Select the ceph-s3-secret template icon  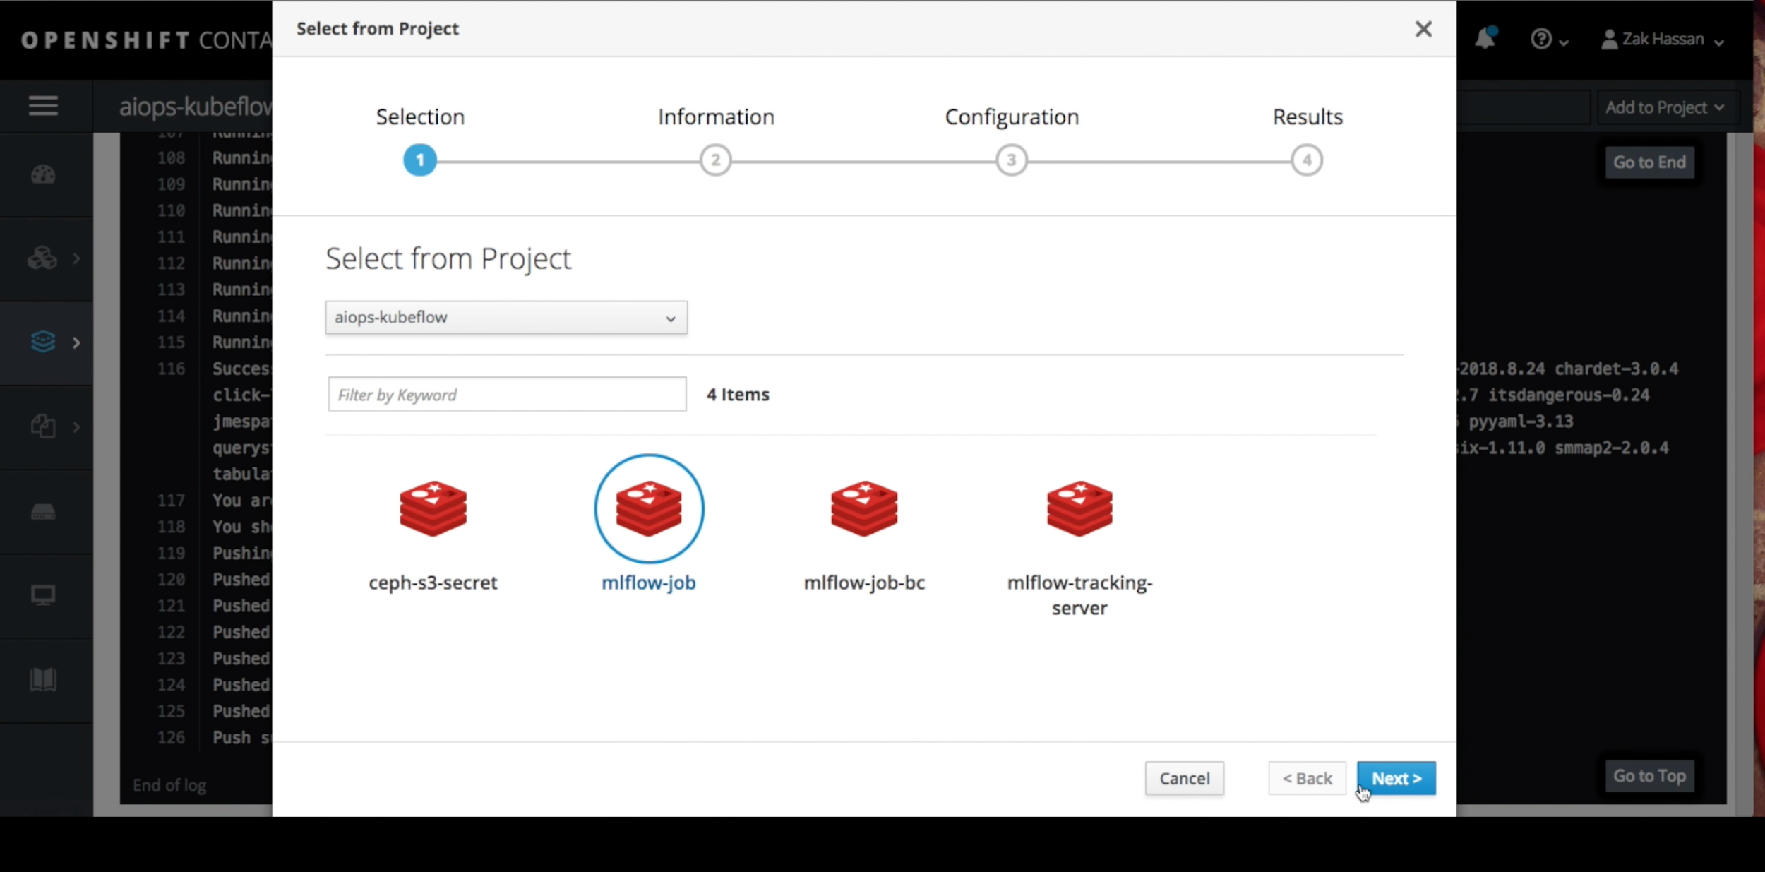[x=433, y=509]
